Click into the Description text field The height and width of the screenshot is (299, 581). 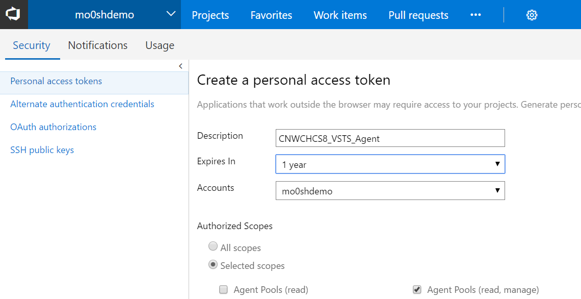pyautogui.click(x=390, y=138)
